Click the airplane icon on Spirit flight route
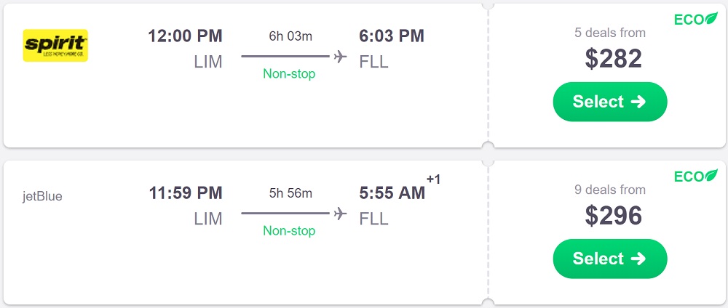Image resolution: width=728 pixels, height=308 pixels. 340,57
